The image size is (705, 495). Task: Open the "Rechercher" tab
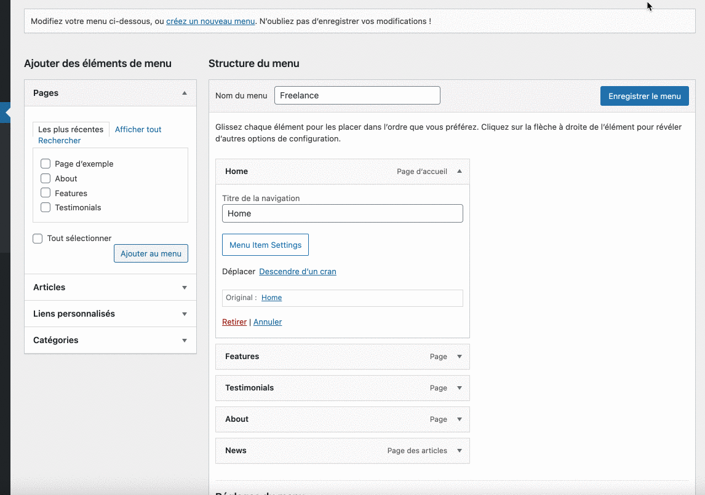point(59,140)
